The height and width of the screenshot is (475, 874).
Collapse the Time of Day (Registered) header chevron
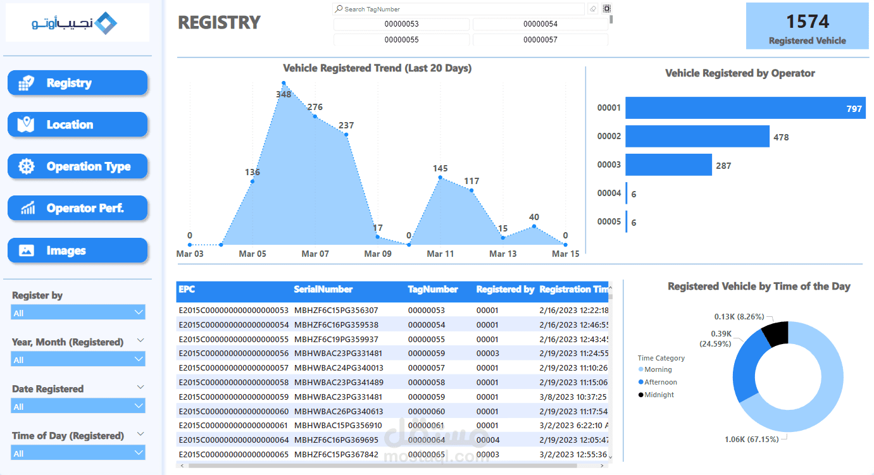(140, 434)
